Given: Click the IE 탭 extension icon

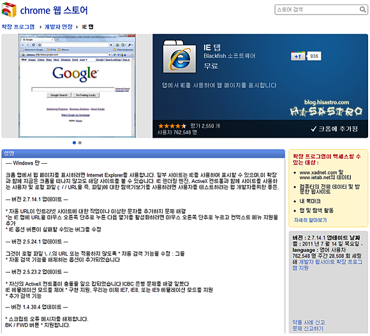Looking at the screenshot, I should [179, 57].
